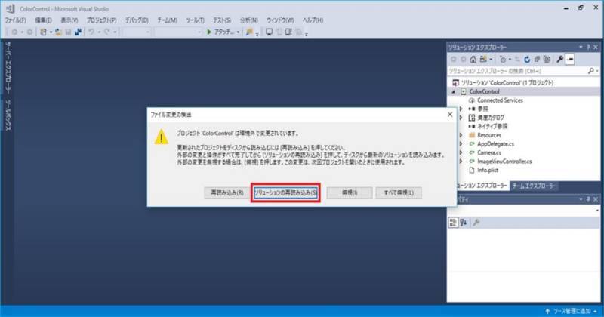Click the monitor icon in main toolbar
This screenshot has height=317, width=604.
(269, 32)
